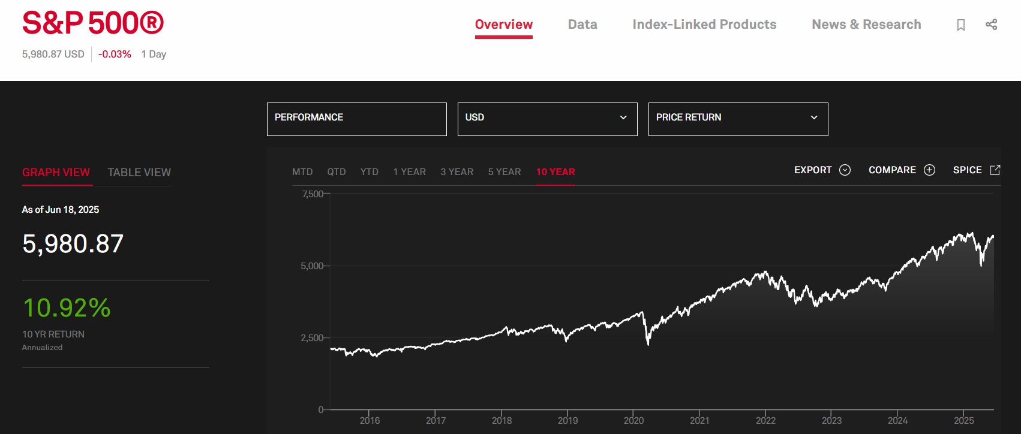This screenshot has height=434, width=1021.
Task: Open the Price Return dropdown
Action: pos(738,119)
